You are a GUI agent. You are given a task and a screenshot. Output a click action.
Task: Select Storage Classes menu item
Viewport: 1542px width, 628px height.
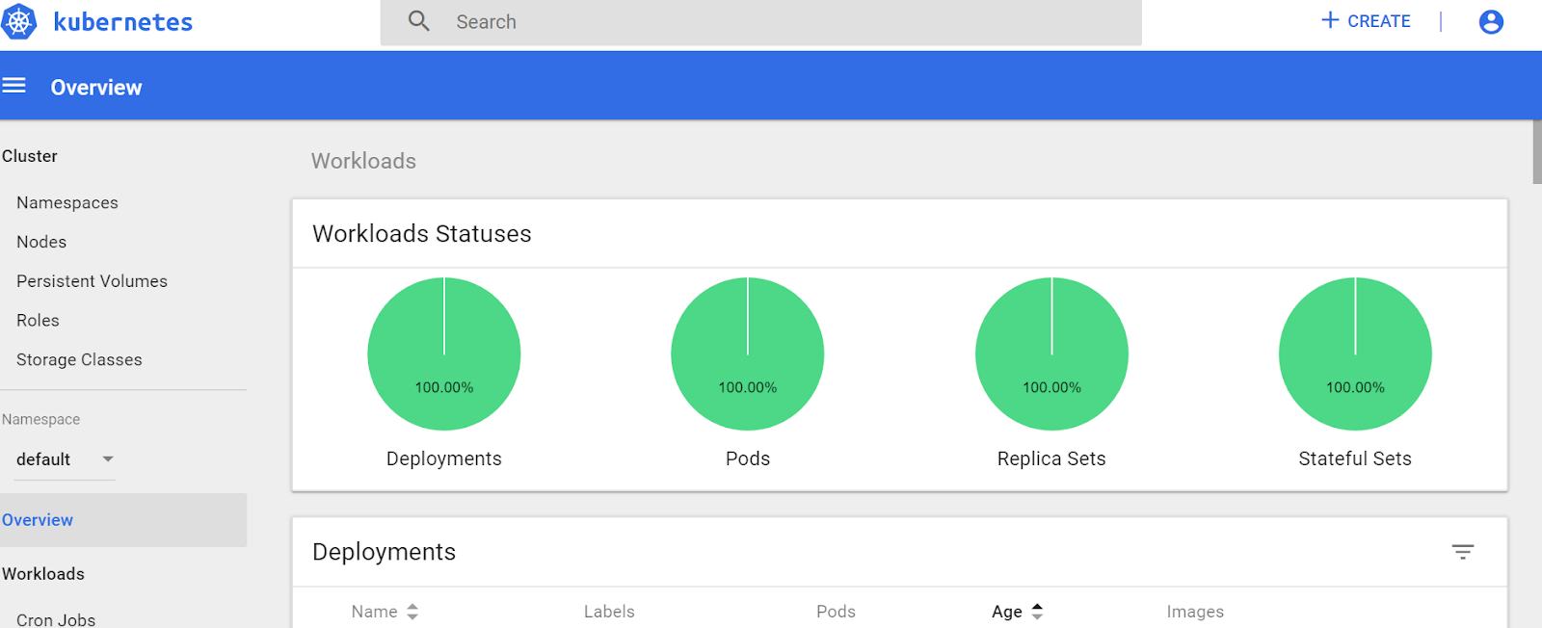click(x=79, y=359)
